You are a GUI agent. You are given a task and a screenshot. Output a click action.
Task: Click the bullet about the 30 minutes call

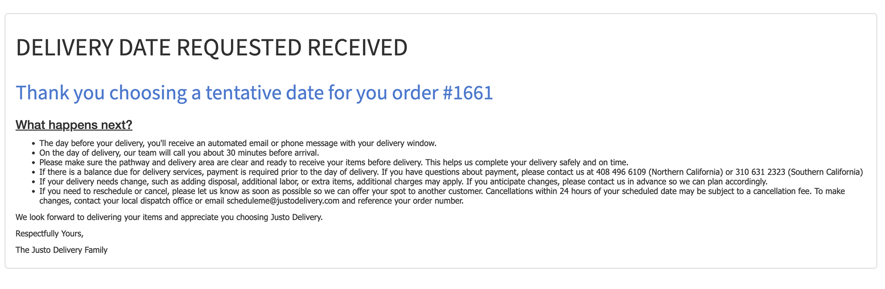(179, 153)
